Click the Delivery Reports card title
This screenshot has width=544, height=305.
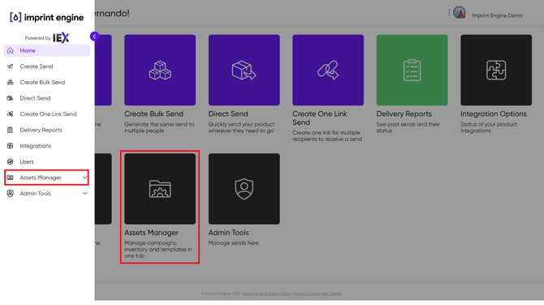404,114
